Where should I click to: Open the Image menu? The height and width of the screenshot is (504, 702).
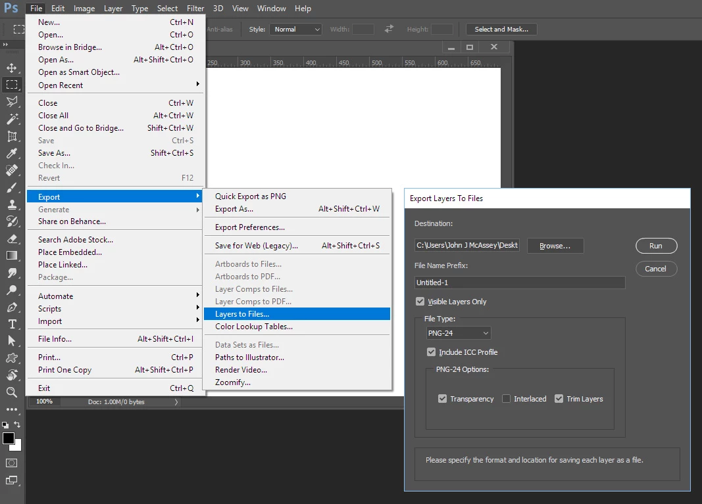tap(84, 9)
